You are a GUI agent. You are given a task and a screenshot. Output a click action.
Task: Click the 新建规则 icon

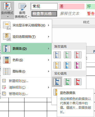point(4,81)
